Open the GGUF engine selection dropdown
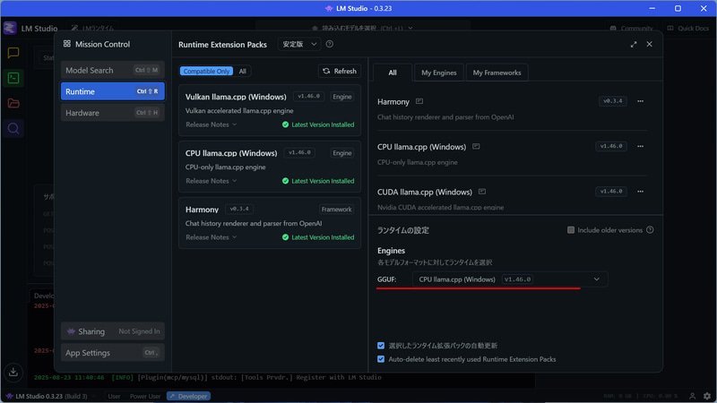717x403 pixels. point(510,279)
